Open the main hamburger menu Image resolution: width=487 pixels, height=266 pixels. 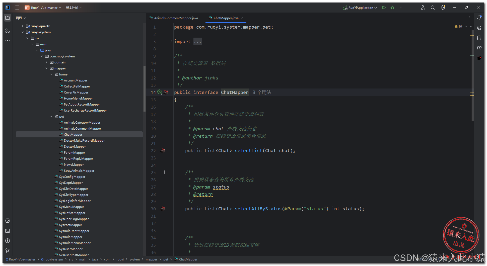17,8
